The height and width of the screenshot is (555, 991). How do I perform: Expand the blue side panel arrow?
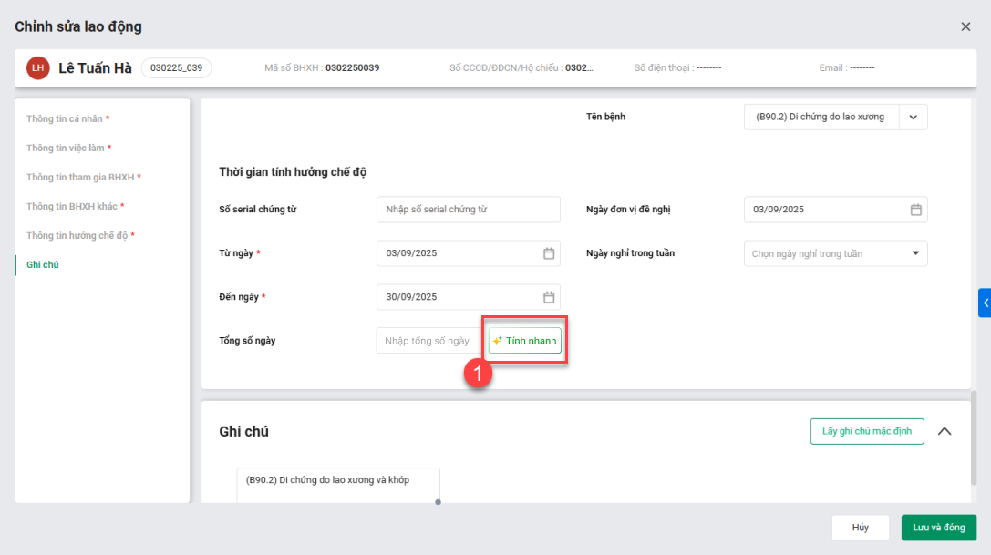coord(985,303)
